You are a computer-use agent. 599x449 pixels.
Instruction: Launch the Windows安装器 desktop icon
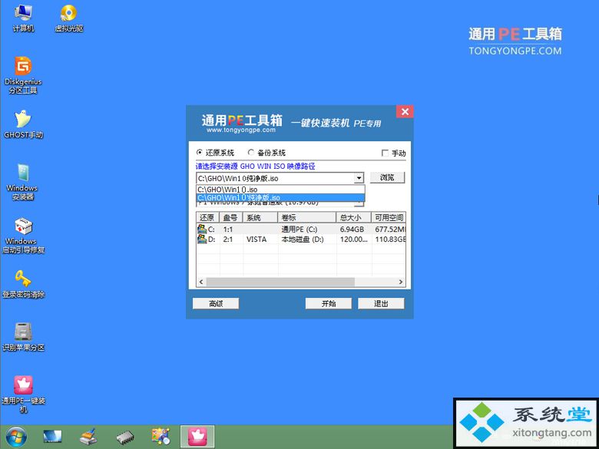pos(22,182)
